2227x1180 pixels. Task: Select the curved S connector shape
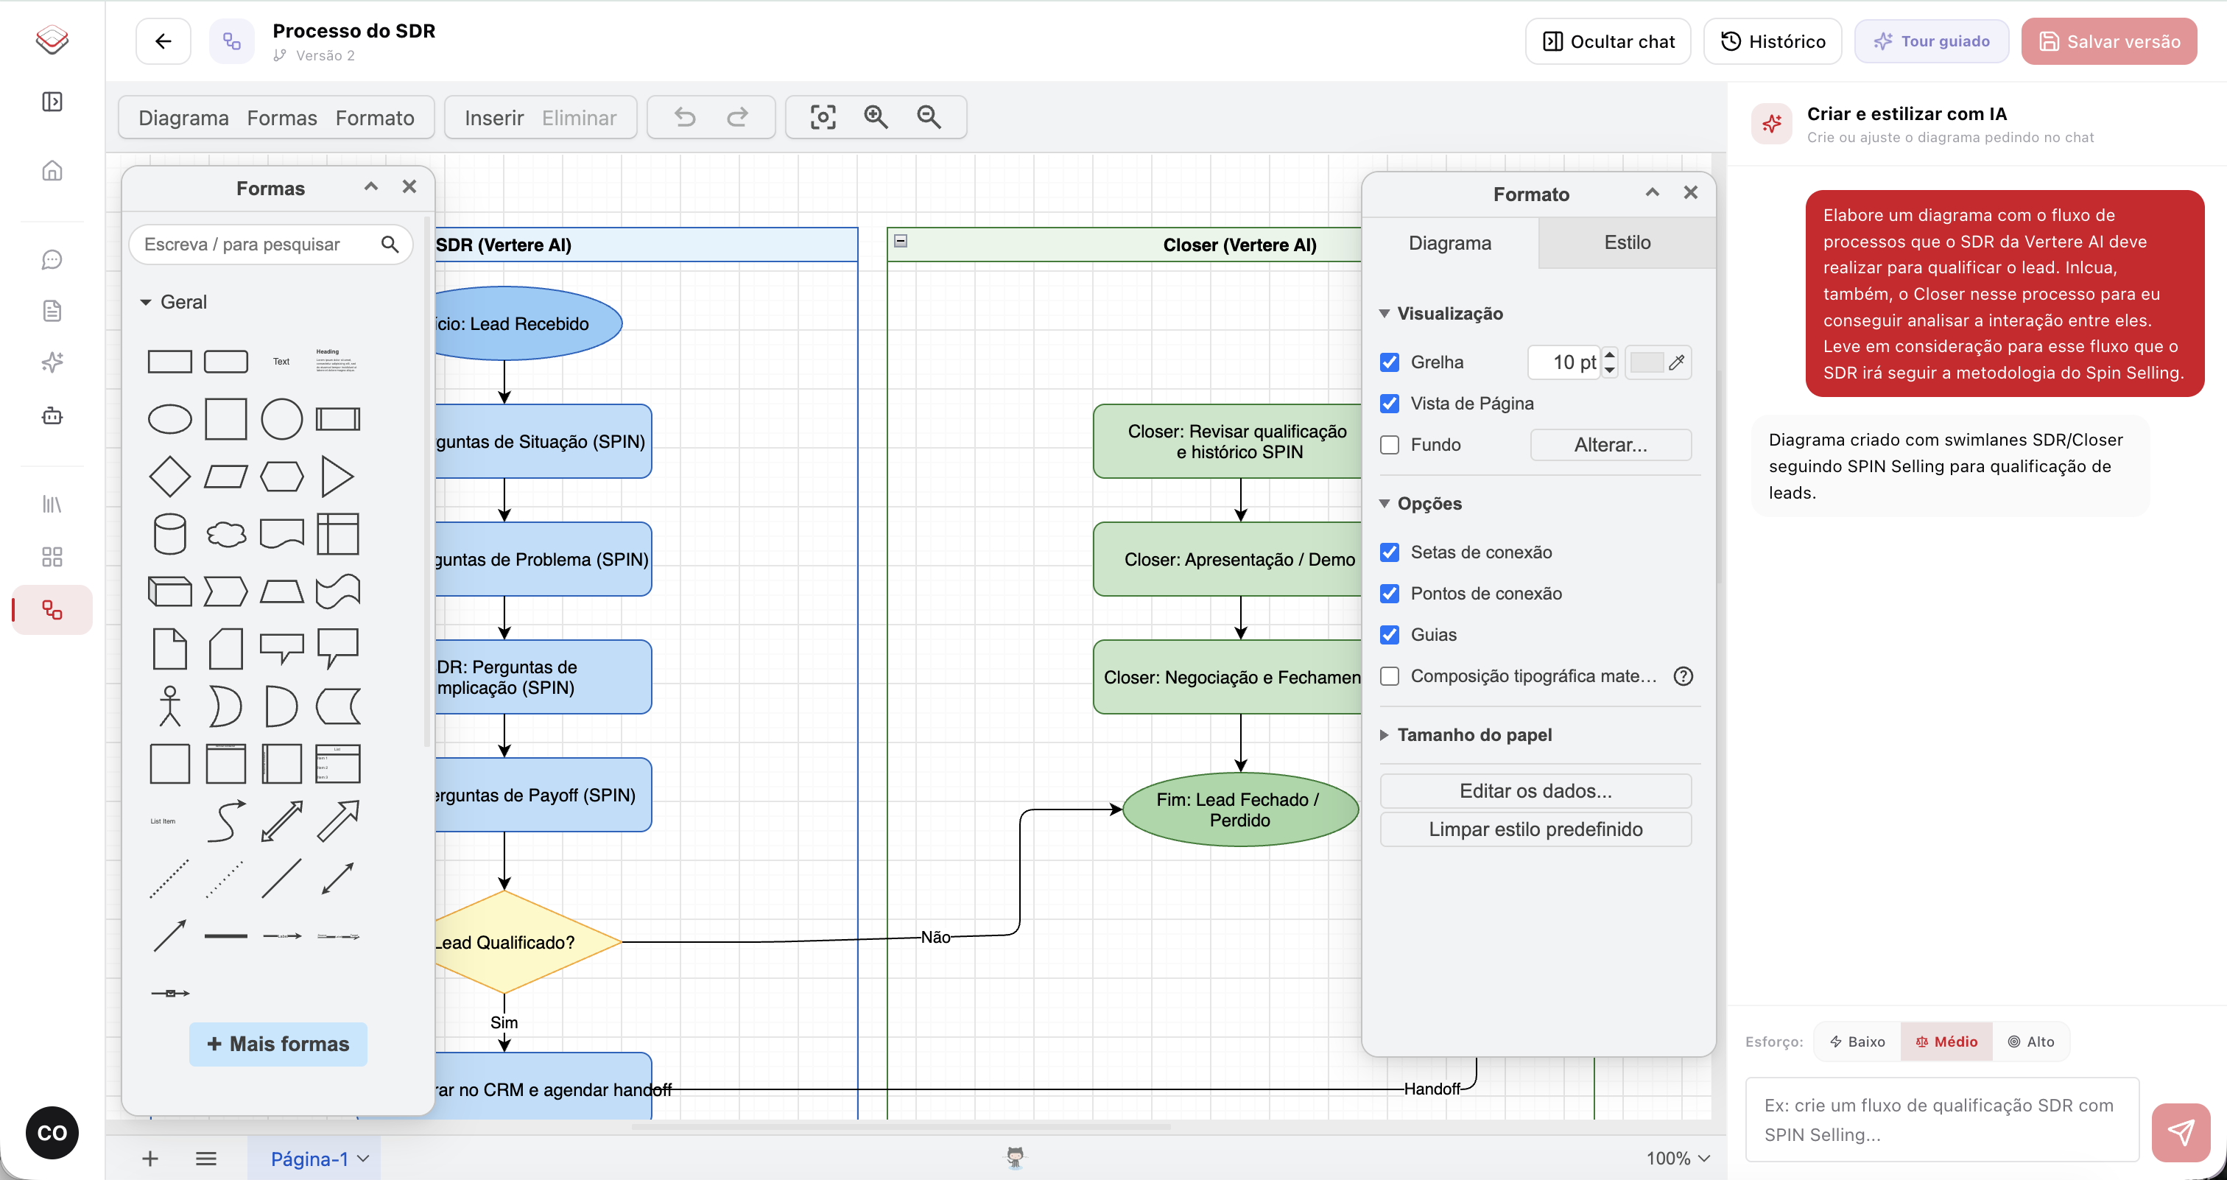(x=225, y=821)
